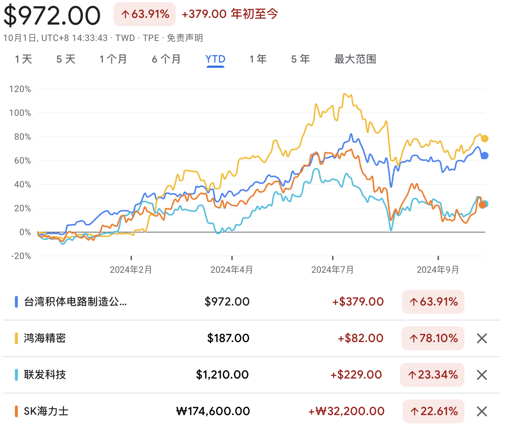Click the 100% y-axis label
518x427 pixels.
(20, 113)
